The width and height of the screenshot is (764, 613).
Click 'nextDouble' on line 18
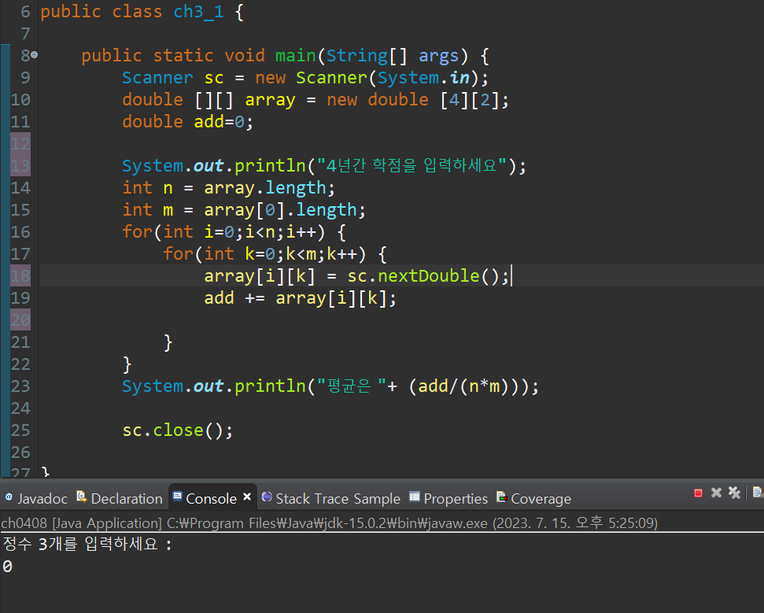click(x=429, y=275)
